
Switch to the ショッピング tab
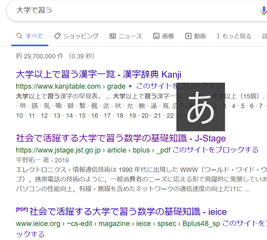click(x=76, y=36)
